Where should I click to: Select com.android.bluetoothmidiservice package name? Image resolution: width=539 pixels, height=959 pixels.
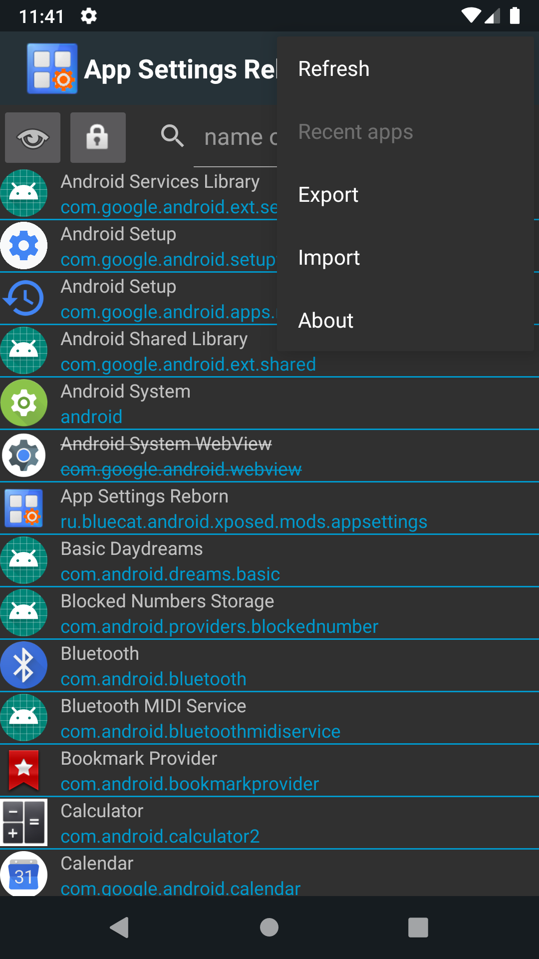(201, 732)
